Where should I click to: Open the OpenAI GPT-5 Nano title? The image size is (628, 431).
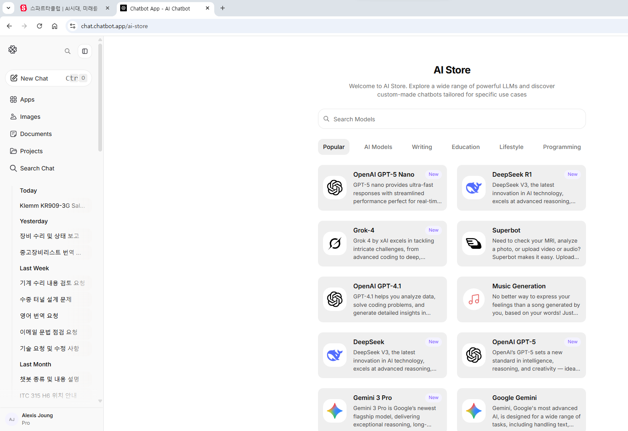pyautogui.click(x=384, y=175)
